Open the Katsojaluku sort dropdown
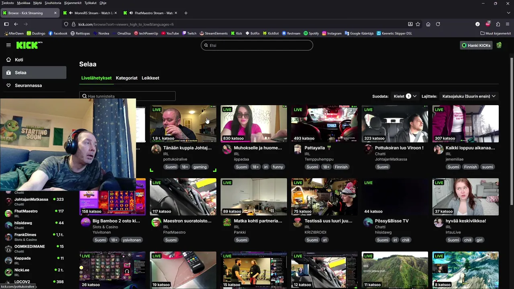The width and height of the screenshot is (514, 289). tap(469, 96)
